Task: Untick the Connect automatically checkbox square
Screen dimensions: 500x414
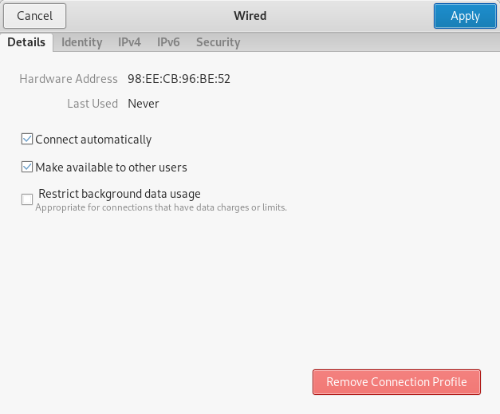Action: pos(28,140)
